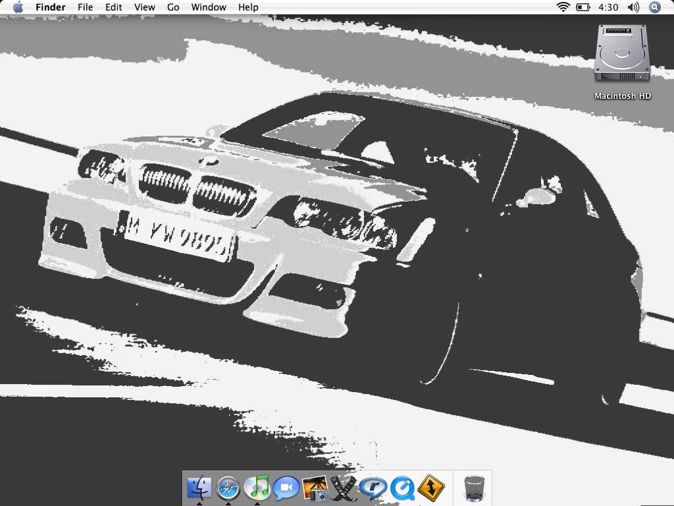Click the yellow arrows sign Dock icon

point(431,488)
